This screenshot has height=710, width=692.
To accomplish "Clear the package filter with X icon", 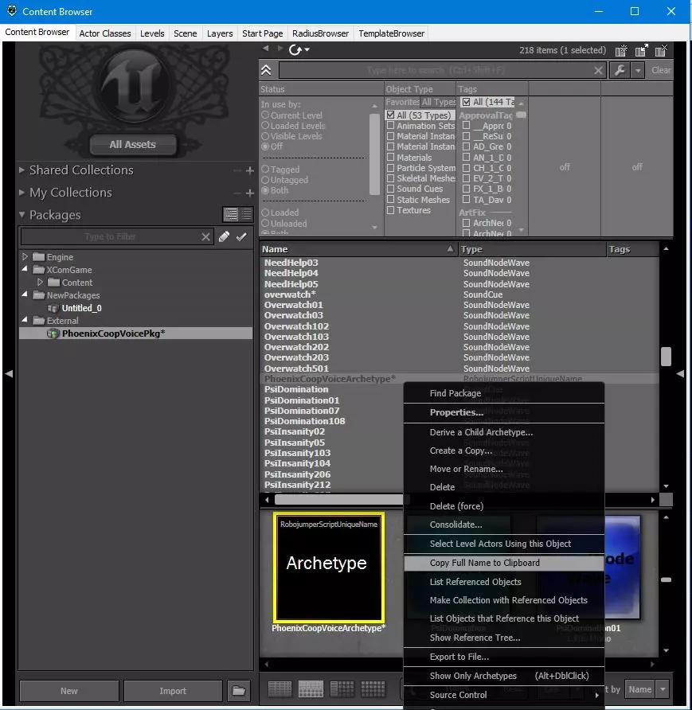I will point(205,237).
